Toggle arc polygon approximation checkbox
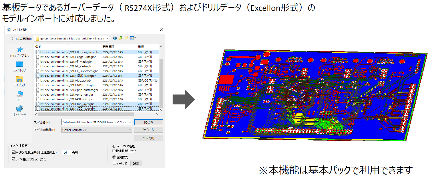This screenshot has width=428, height=178. [x=13, y=153]
